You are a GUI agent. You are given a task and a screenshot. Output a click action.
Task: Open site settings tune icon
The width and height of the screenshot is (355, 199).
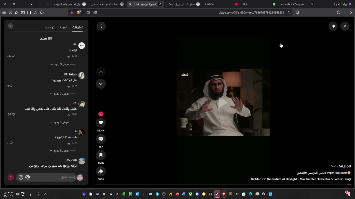(x=289, y=12)
